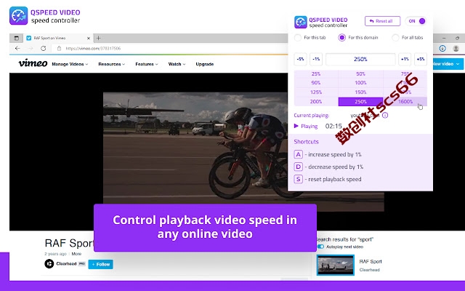Select the 'For this domain' radio option
465x291 pixels.
point(342,38)
